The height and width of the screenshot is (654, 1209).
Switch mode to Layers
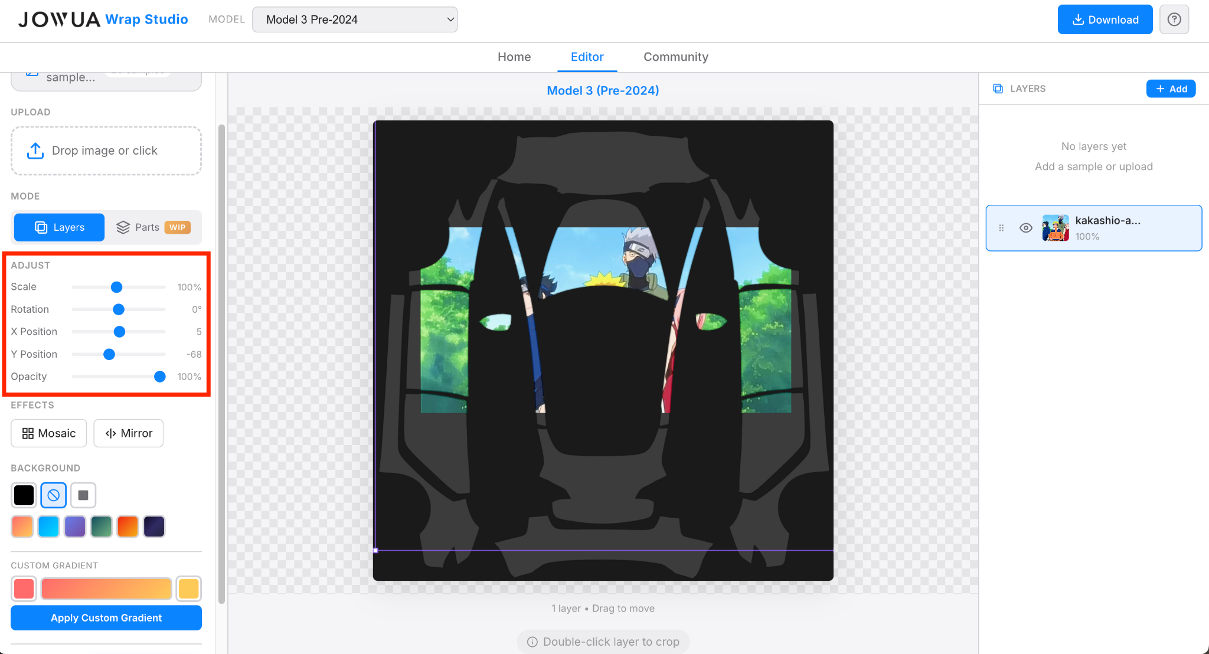click(x=60, y=227)
